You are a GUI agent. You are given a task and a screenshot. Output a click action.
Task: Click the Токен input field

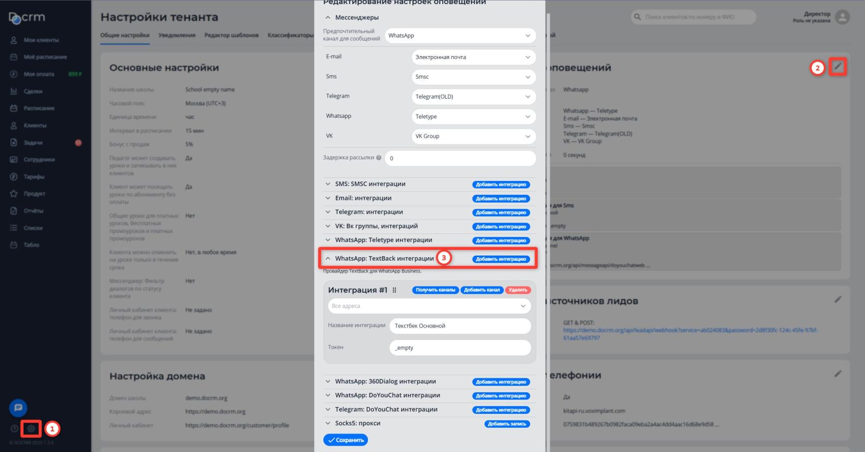click(460, 348)
